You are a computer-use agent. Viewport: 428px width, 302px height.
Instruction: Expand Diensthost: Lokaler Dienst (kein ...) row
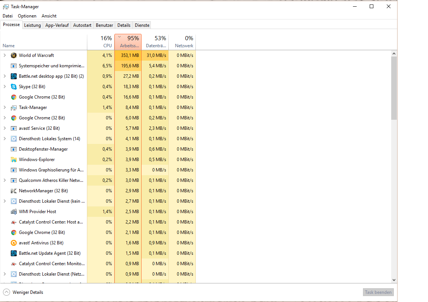[x=4, y=201]
